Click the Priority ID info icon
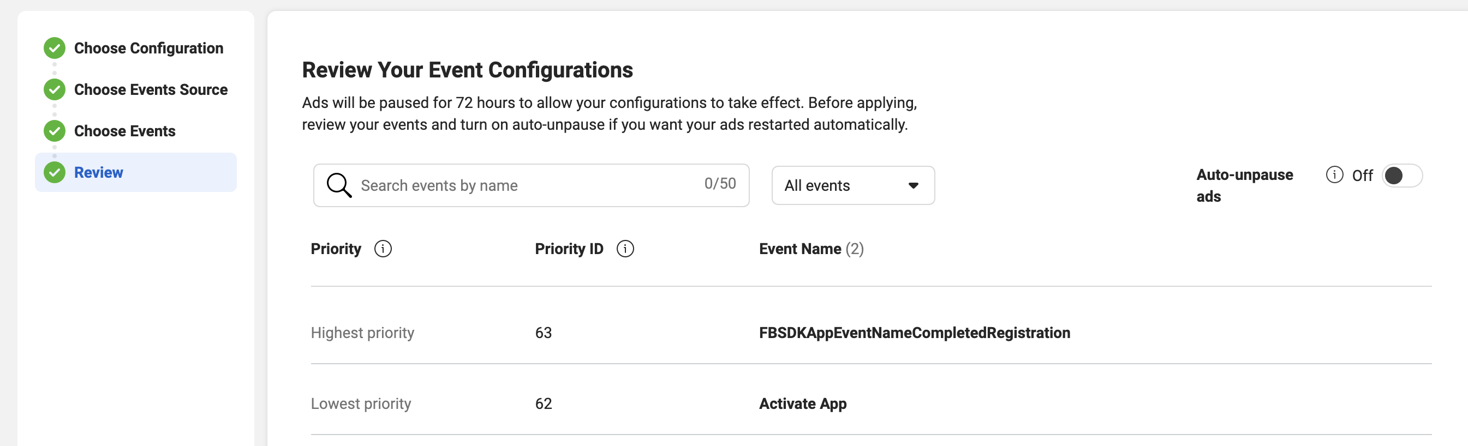 [x=625, y=249]
